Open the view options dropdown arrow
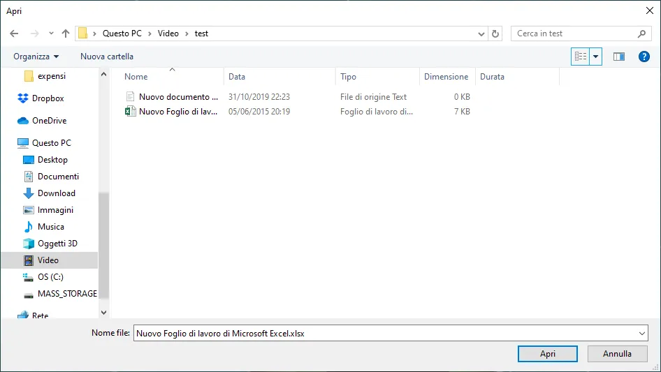The height and width of the screenshot is (372, 661). [x=595, y=57]
